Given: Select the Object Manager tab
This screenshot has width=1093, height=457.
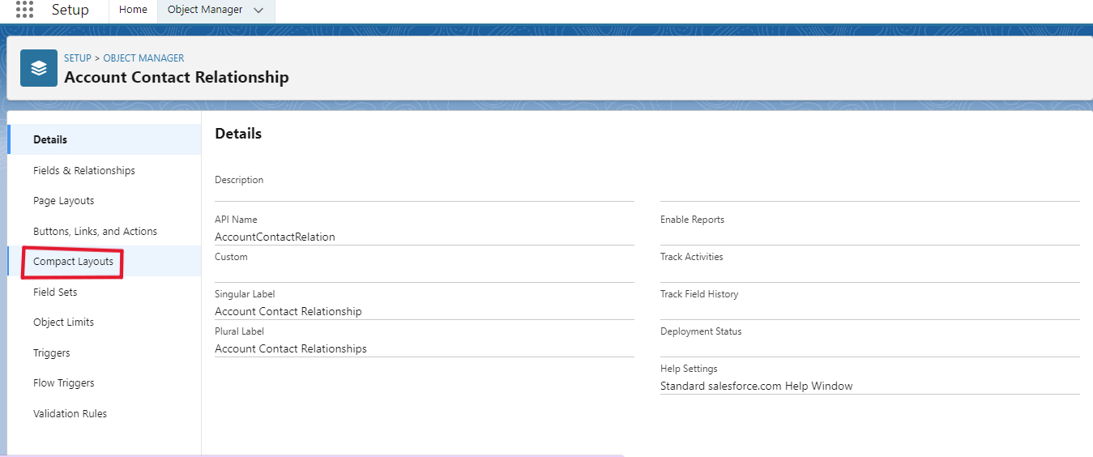Looking at the screenshot, I should click(205, 10).
